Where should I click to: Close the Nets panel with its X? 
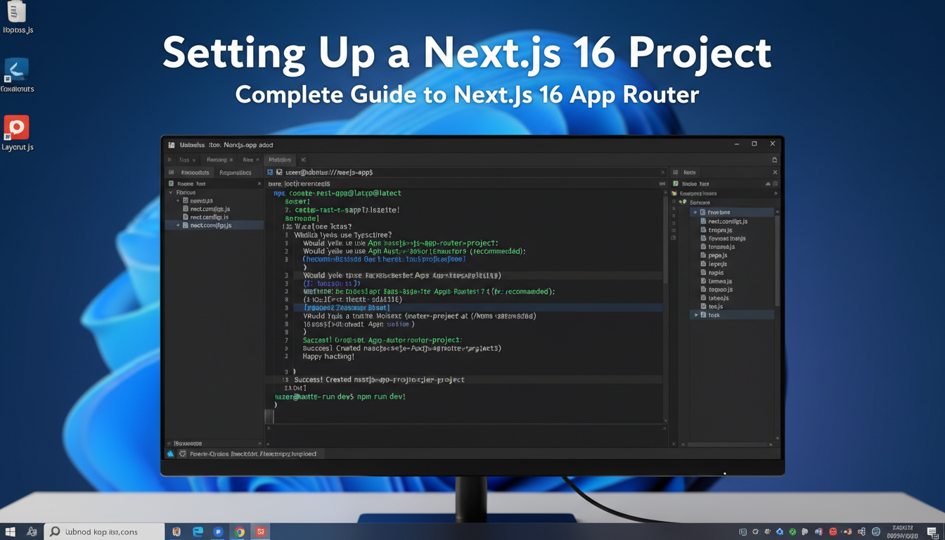coord(775,172)
